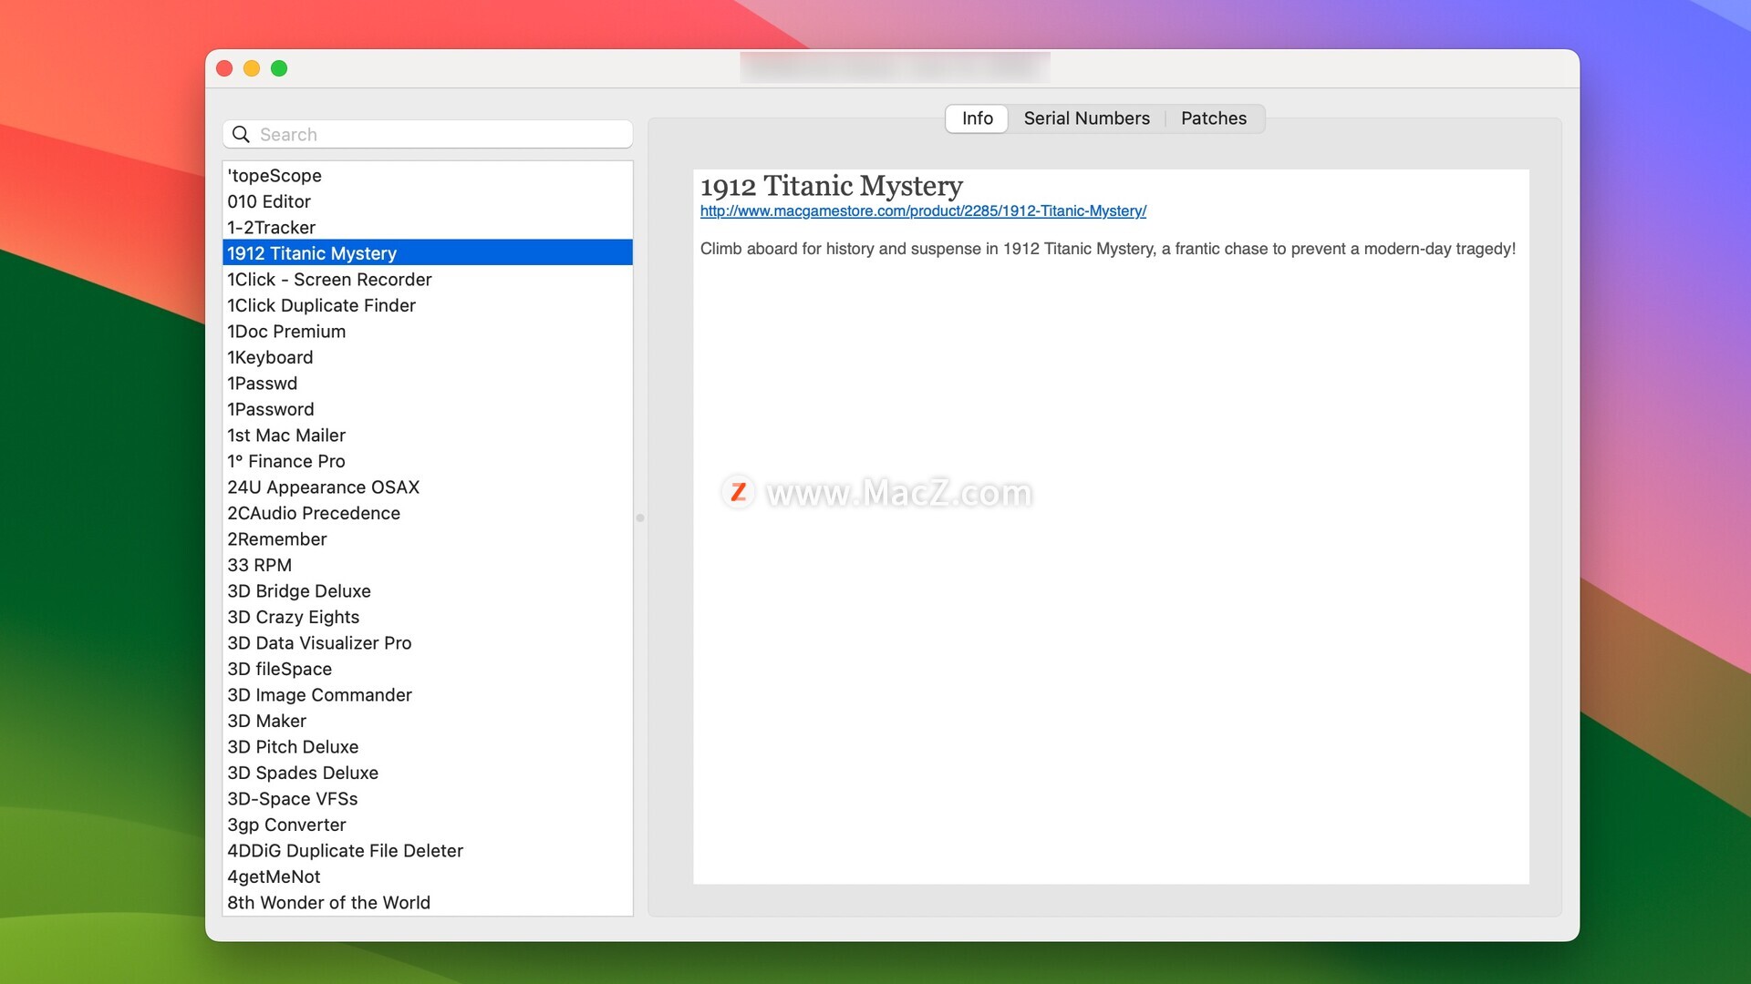Select 010 Editor in the list
This screenshot has height=984, width=1751.
click(x=427, y=201)
